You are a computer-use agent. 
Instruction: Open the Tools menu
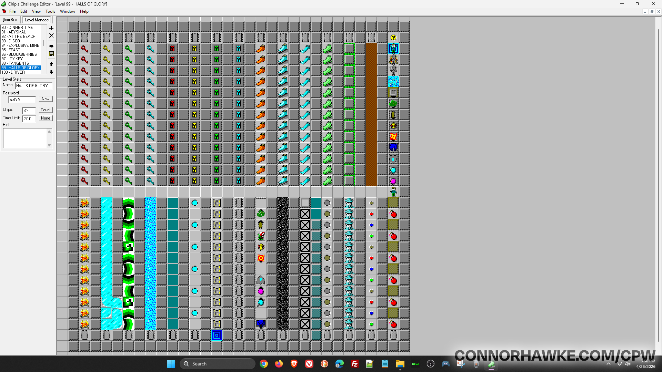point(50,11)
